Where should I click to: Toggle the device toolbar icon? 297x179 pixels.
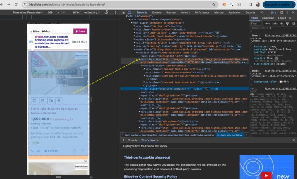tap(130, 12)
